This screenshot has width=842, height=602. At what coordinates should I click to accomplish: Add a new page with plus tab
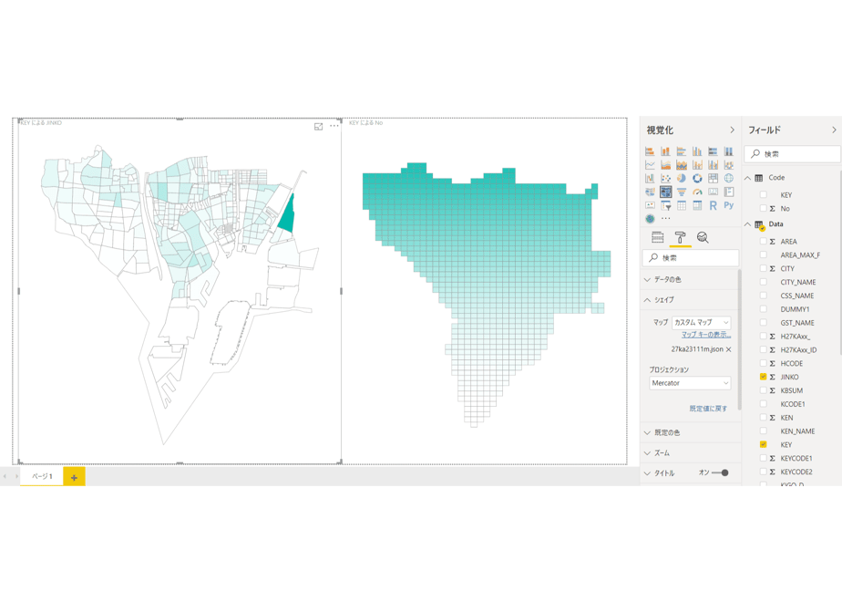[74, 477]
